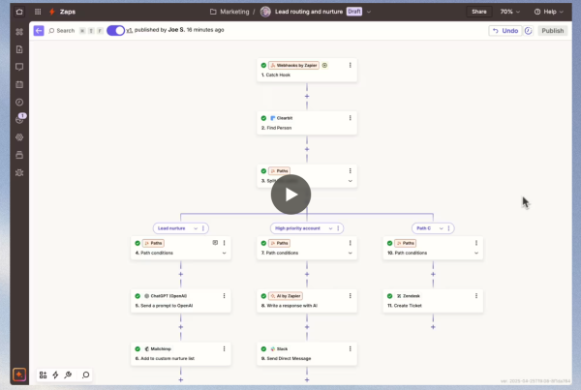This screenshot has height=390, width=581.
Task: Click the Write a response with AI text
Action: [292, 306]
